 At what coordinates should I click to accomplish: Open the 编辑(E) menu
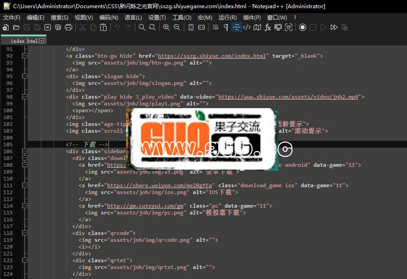point(35,18)
